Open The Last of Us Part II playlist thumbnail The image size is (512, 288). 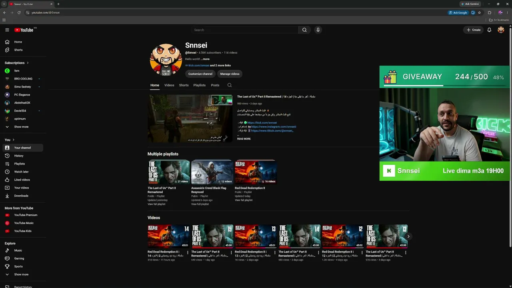[169, 172]
